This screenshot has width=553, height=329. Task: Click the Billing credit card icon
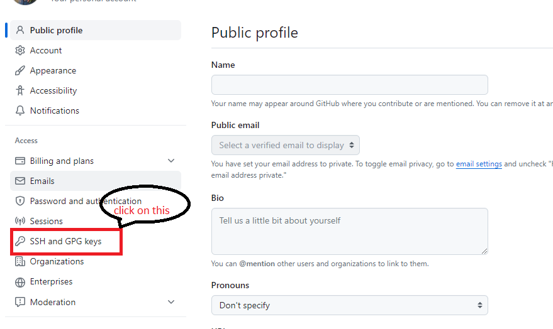(x=20, y=161)
